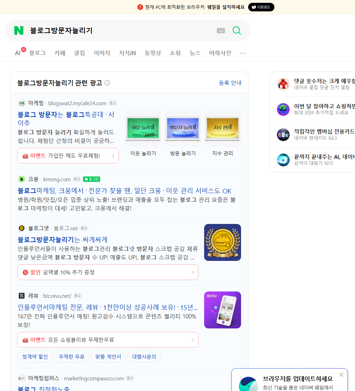Click the 마케팅컴퍼스 favicon icon
This screenshot has height=391, width=355.
coord(22,378)
